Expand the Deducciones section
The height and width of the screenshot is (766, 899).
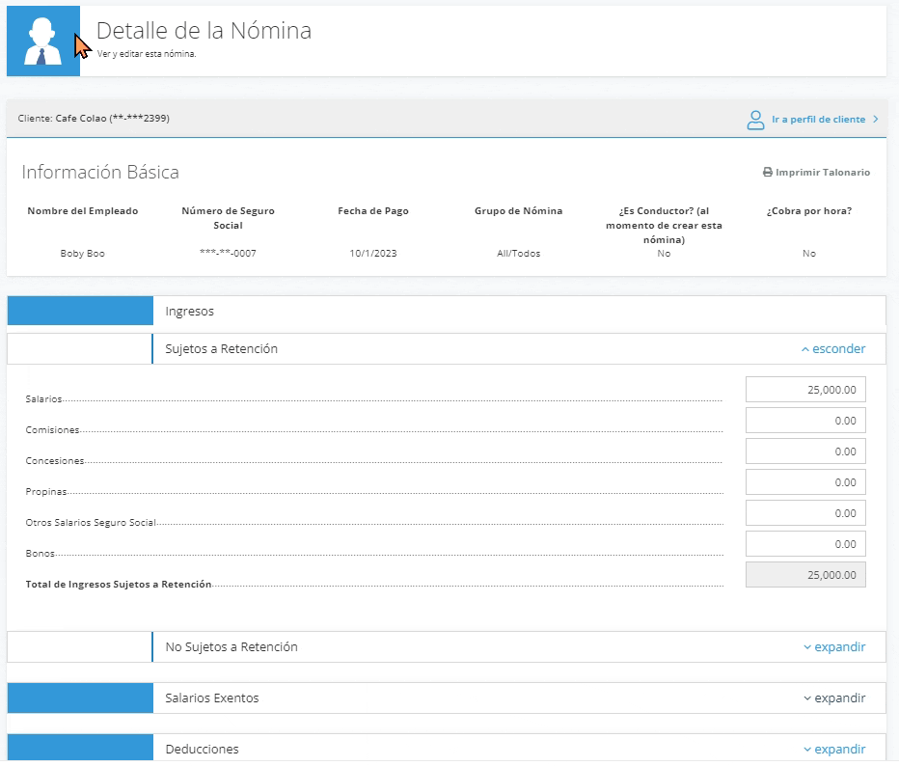pyautogui.click(x=834, y=749)
